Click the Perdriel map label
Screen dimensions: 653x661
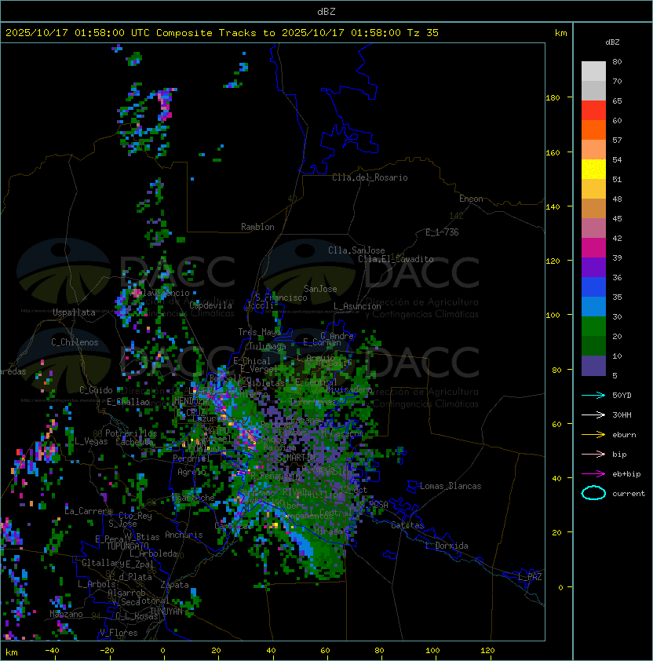192,458
